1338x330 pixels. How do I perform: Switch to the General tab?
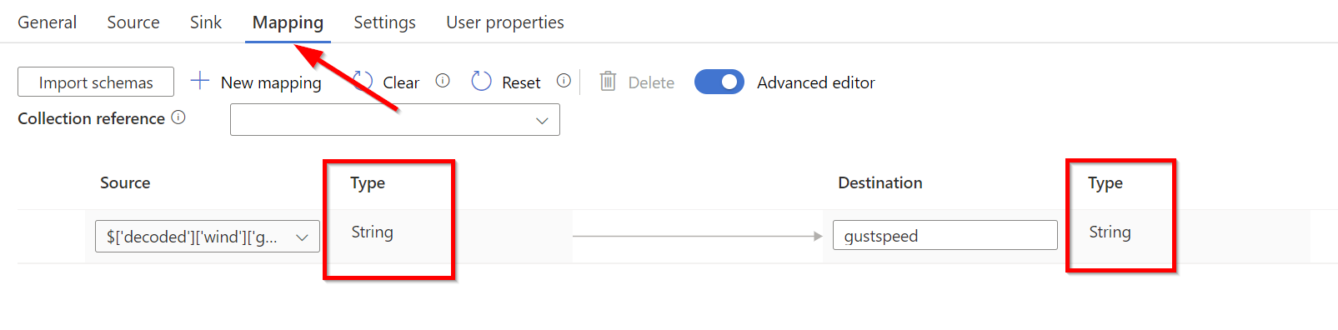click(x=48, y=22)
